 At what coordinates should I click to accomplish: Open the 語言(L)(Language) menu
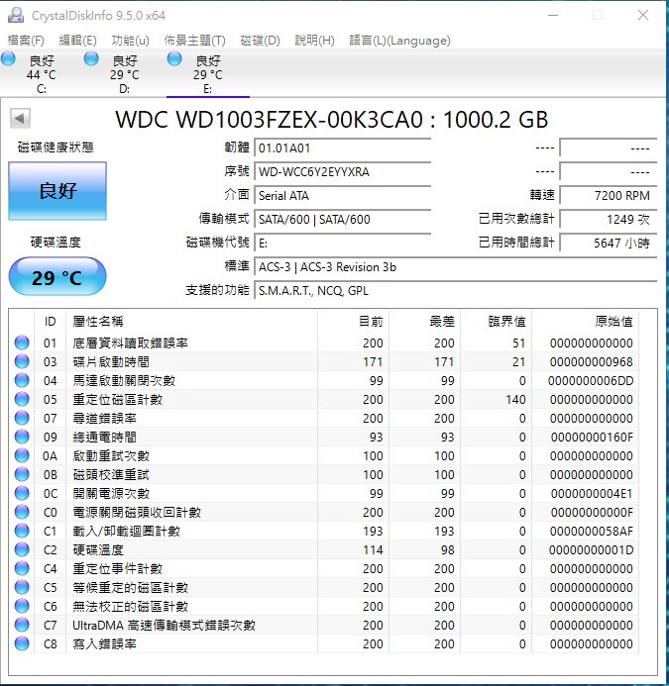click(x=399, y=41)
